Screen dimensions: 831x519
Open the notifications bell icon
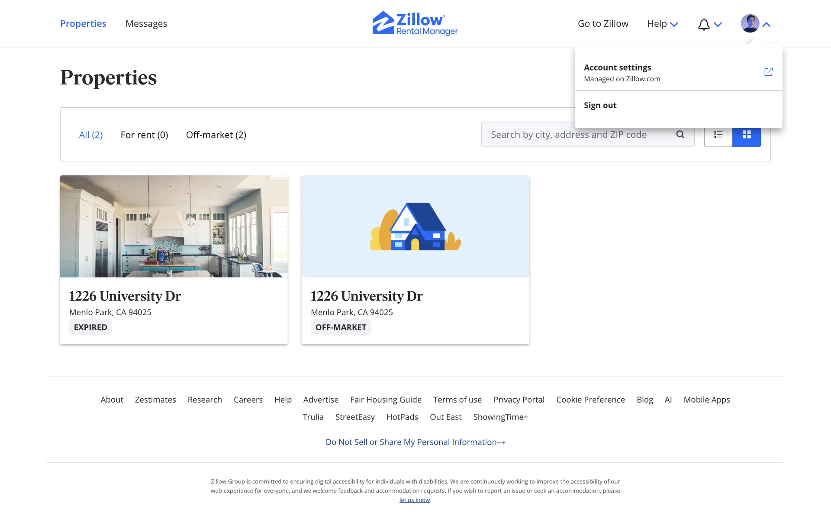pos(704,25)
